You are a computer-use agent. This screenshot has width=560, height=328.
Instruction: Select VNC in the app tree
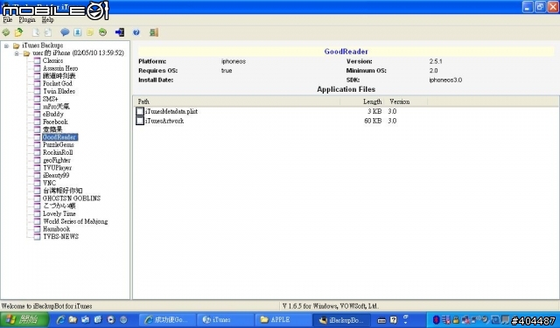[x=49, y=183]
